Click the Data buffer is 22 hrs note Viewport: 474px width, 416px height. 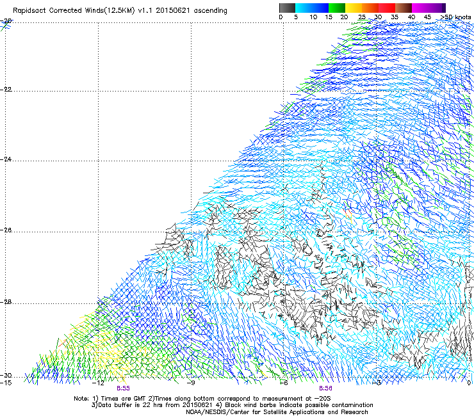pyautogui.click(x=232, y=405)
